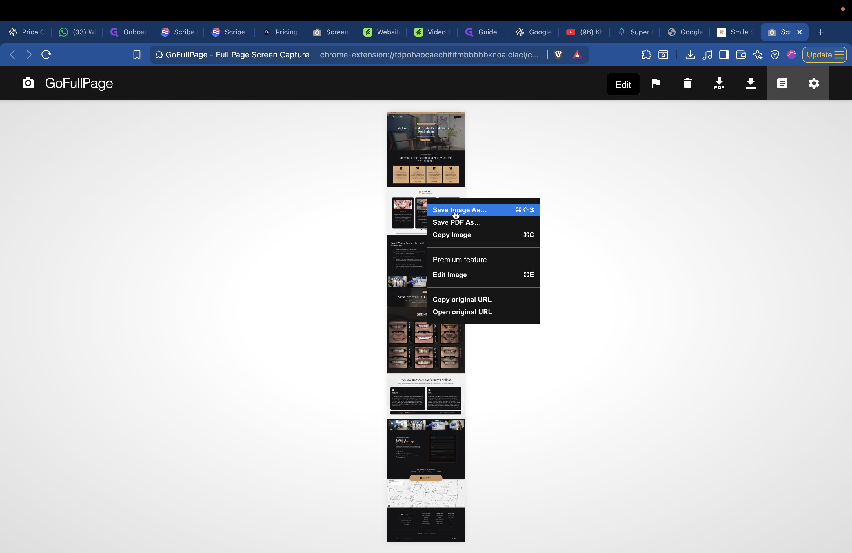Delete the captured screenshot
The width and height of the screenshot is (852, 553).
(688, 83)
